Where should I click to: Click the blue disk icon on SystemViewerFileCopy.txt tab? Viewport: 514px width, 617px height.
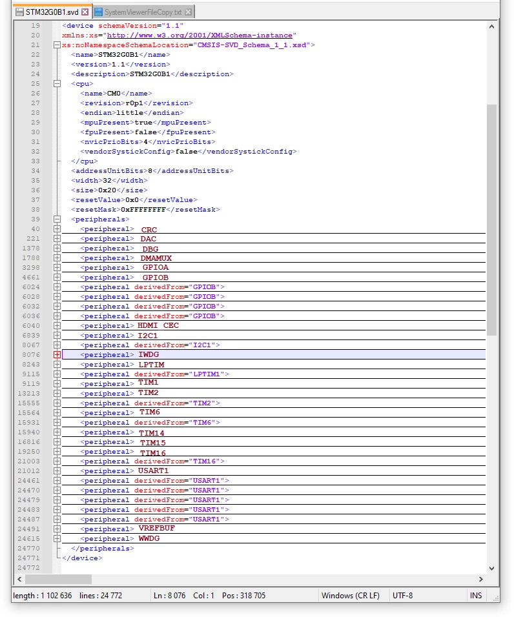(x=98, y=12)
